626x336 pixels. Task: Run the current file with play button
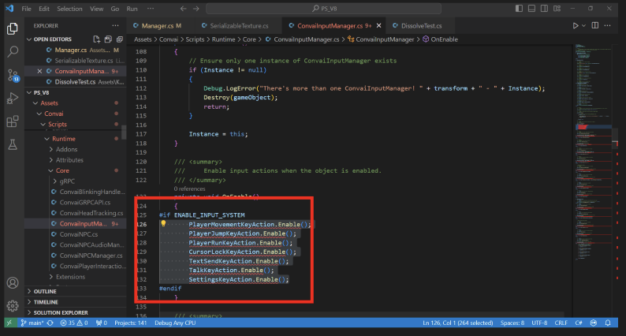(x=576, y=25)
